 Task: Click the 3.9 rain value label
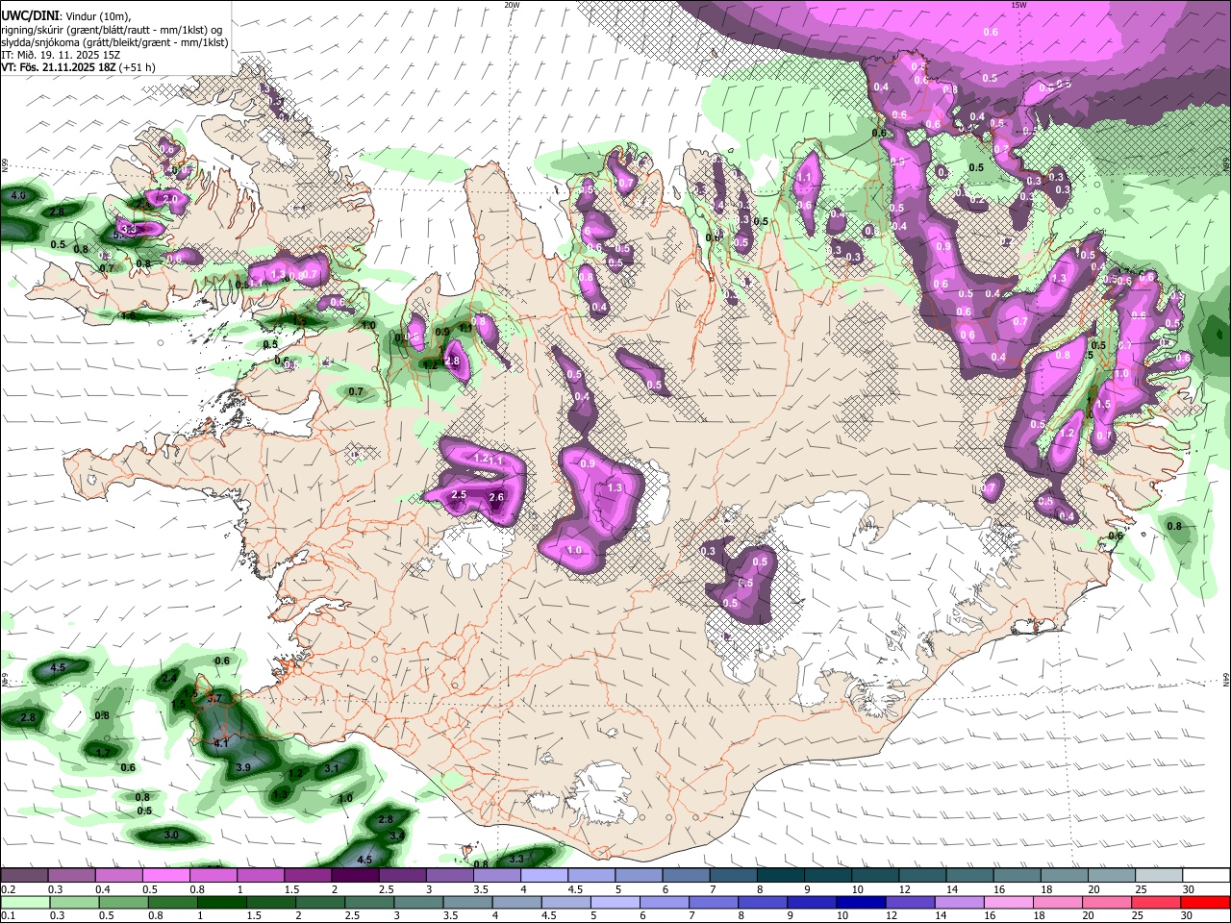pos(242,767)
